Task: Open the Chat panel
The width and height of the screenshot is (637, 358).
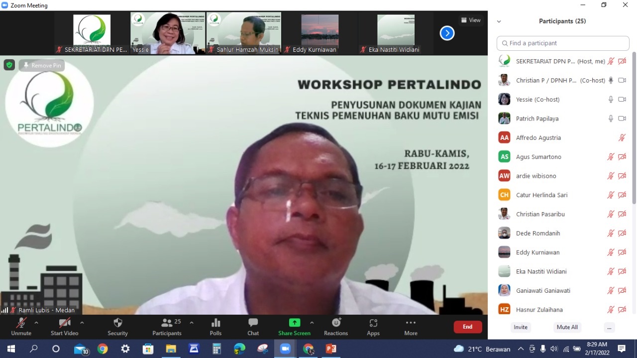Action: pyautogui.click(x=253, y=327)
